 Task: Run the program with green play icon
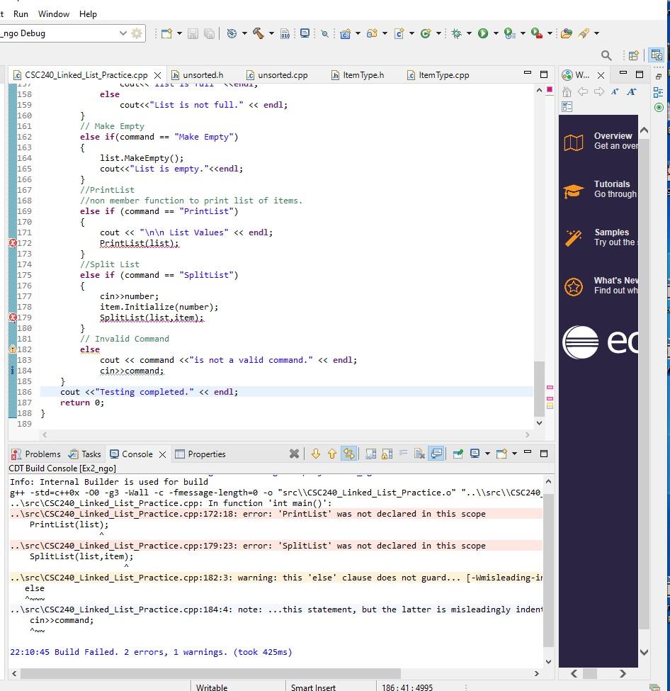click(x=482, y=33)
